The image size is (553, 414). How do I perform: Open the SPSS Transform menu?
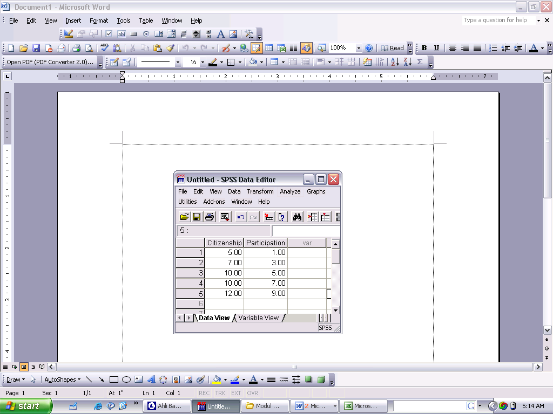point(260,191)
